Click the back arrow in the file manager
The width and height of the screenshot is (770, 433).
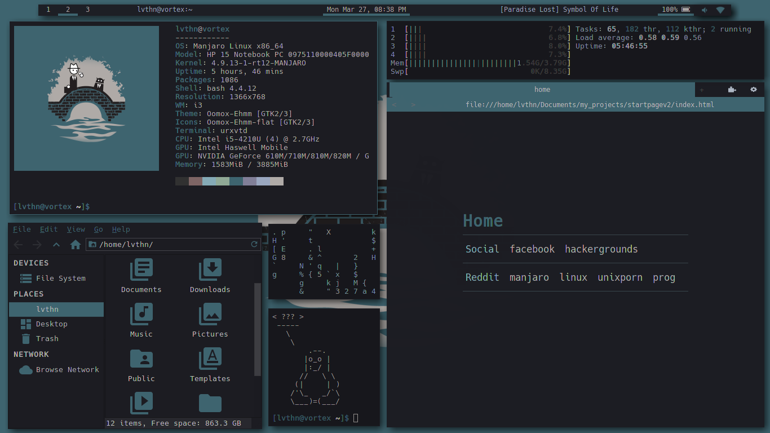[x=18, y=244]
